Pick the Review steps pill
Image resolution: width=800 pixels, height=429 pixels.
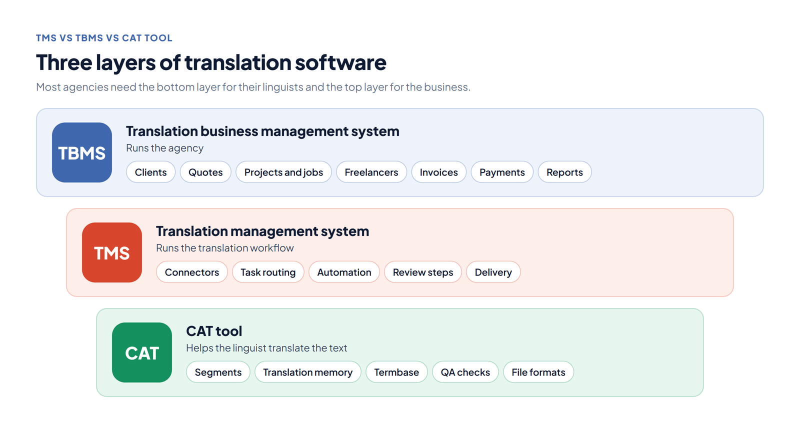(x=423, y=272)
